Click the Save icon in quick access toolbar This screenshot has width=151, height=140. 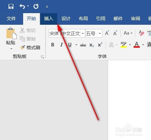(11, 6)
